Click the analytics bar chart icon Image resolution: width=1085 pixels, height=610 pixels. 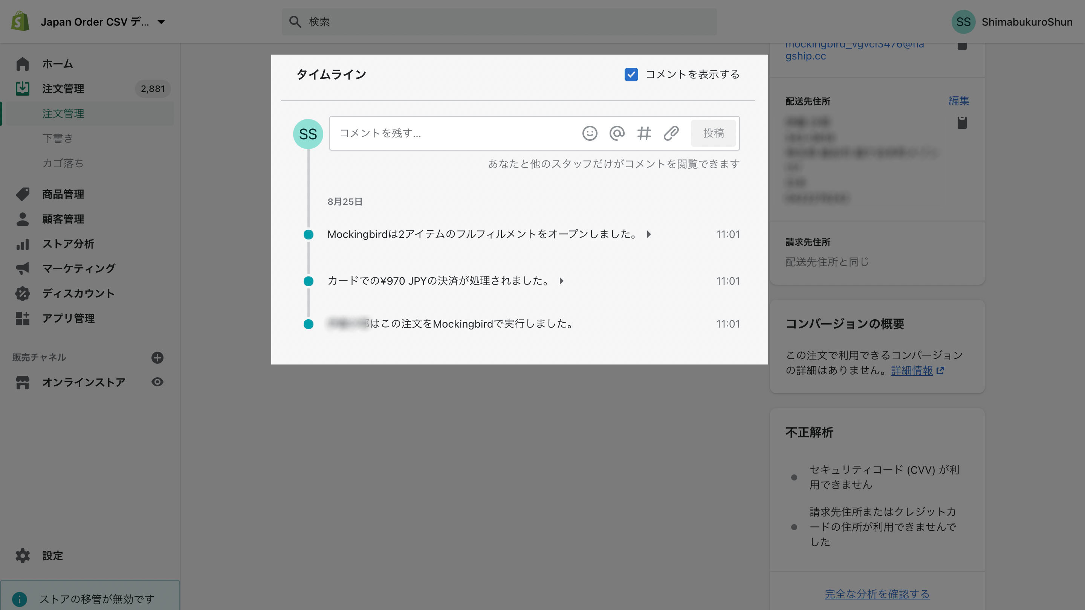coord(22,244)
